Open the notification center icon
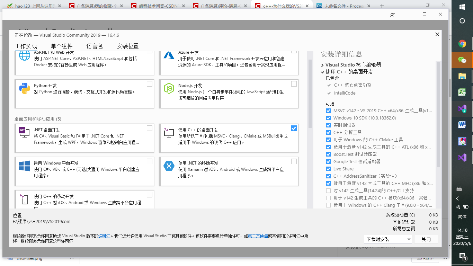Screen dimensions: 473x266 (463, 256)
